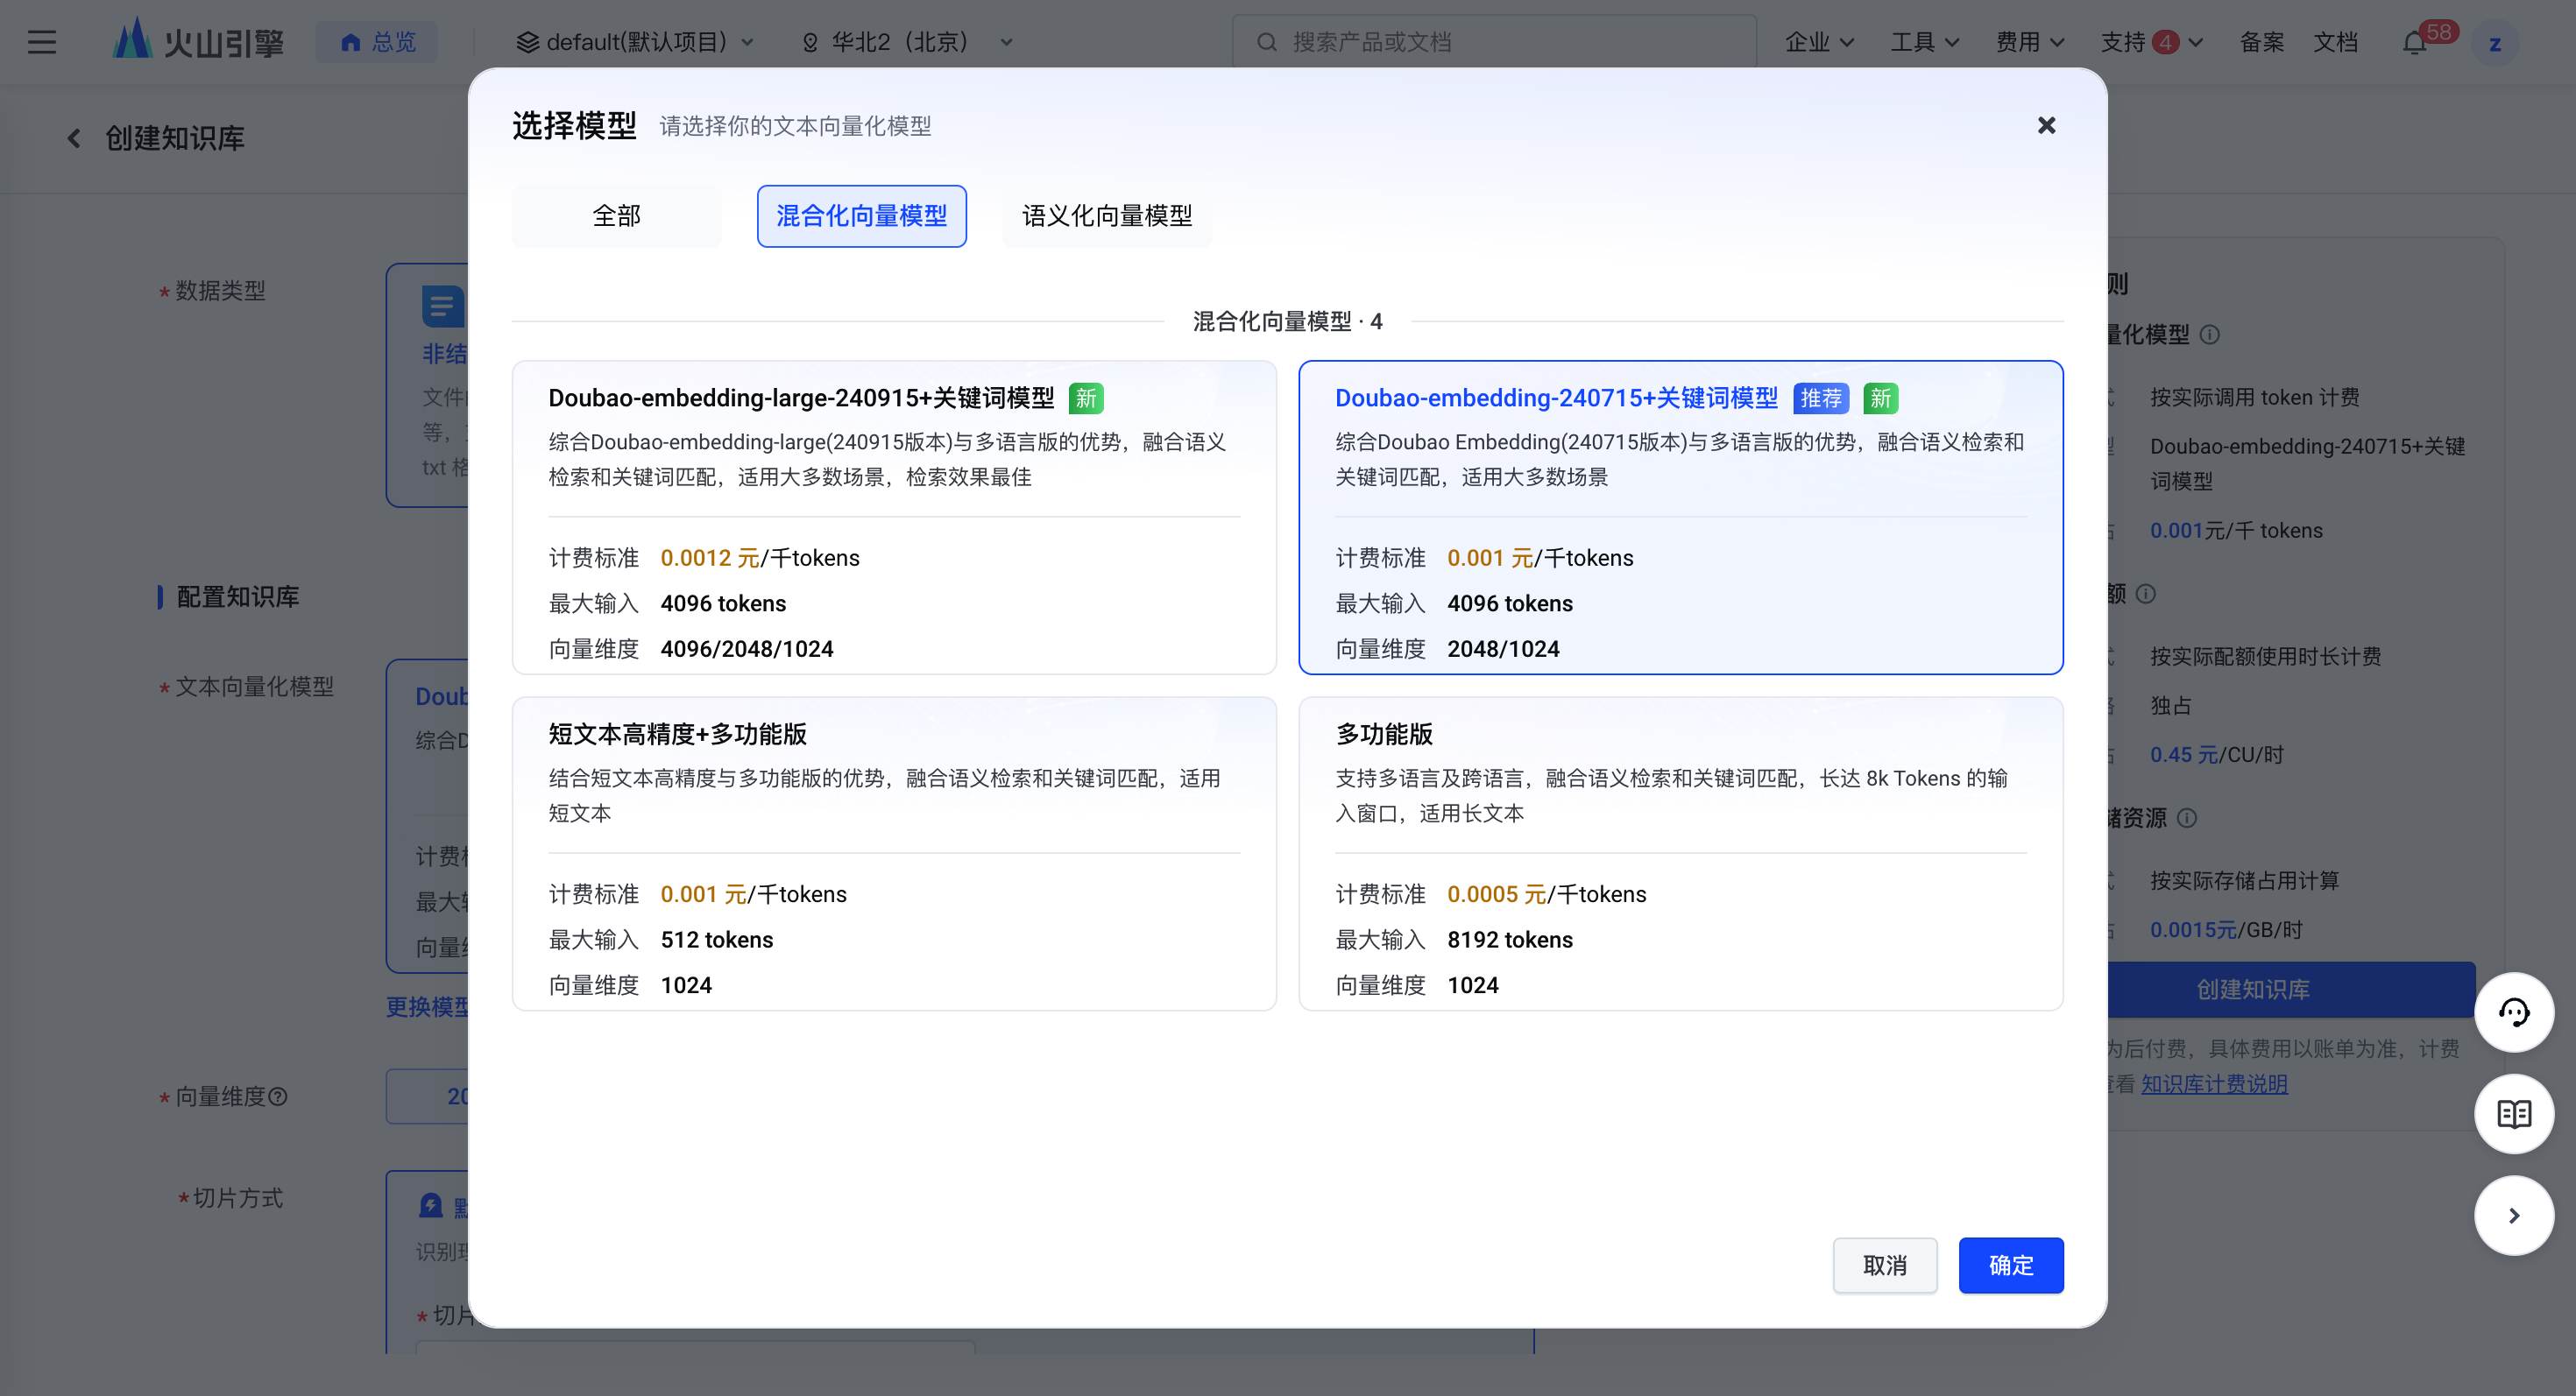Close the 选择模型 dialog
Image resolution: width=2576 pixels, height=1396 pixels.
tap(2046, 126)
